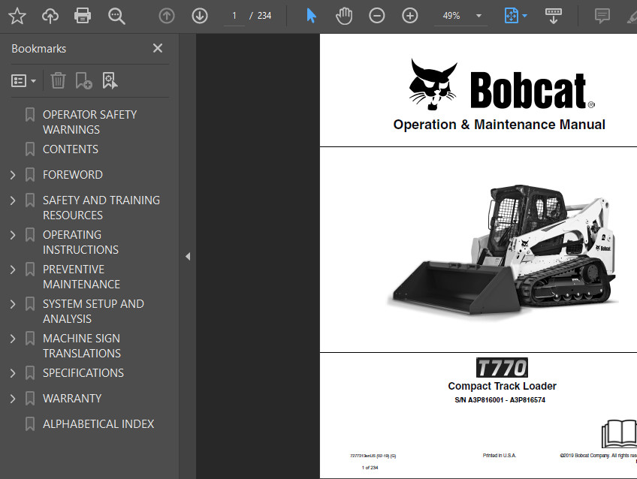The width and height of the screenshot is (637, 479).
Task: Zoom in with plus icon
Action: (x=409, y=16)
